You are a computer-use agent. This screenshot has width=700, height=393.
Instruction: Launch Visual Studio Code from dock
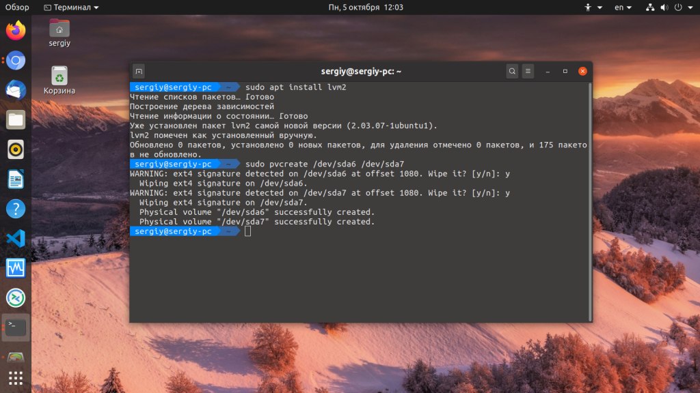click(x=16, y=239)
